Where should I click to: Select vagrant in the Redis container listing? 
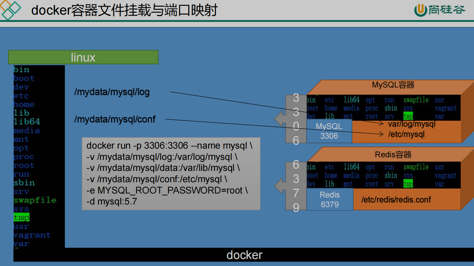pos(445,176)
